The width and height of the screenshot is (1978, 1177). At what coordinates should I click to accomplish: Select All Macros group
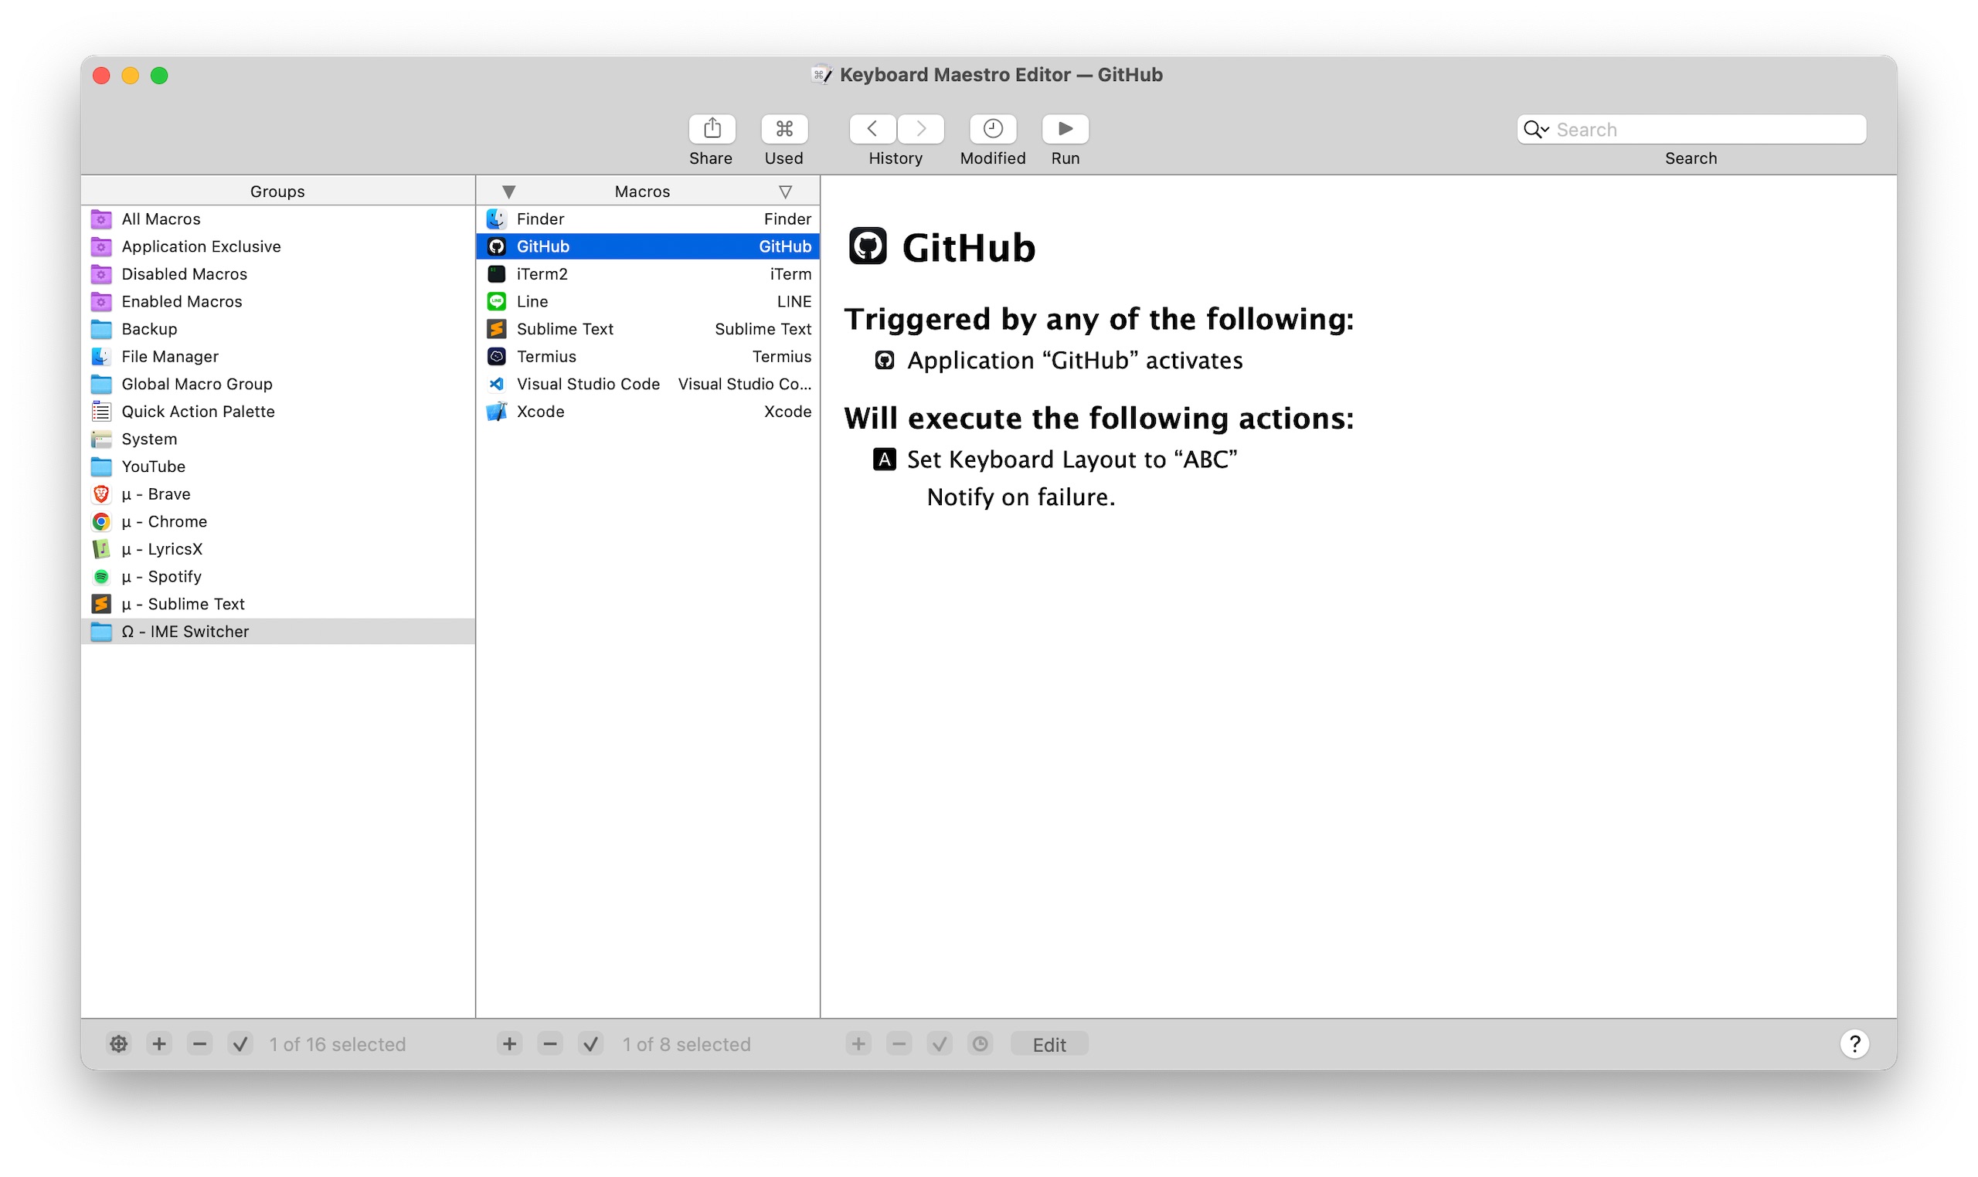pyautogui.click(x=277, y=219)
